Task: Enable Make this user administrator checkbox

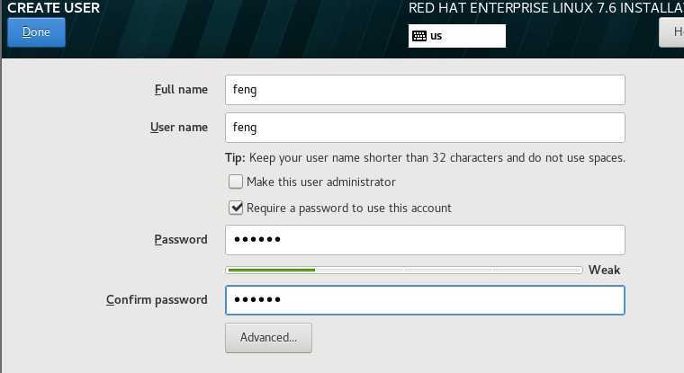Action: 236,182
